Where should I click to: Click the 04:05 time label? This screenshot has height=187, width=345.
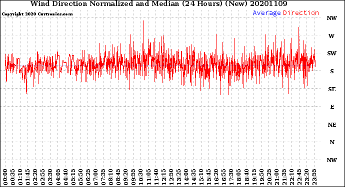point(58,177)
